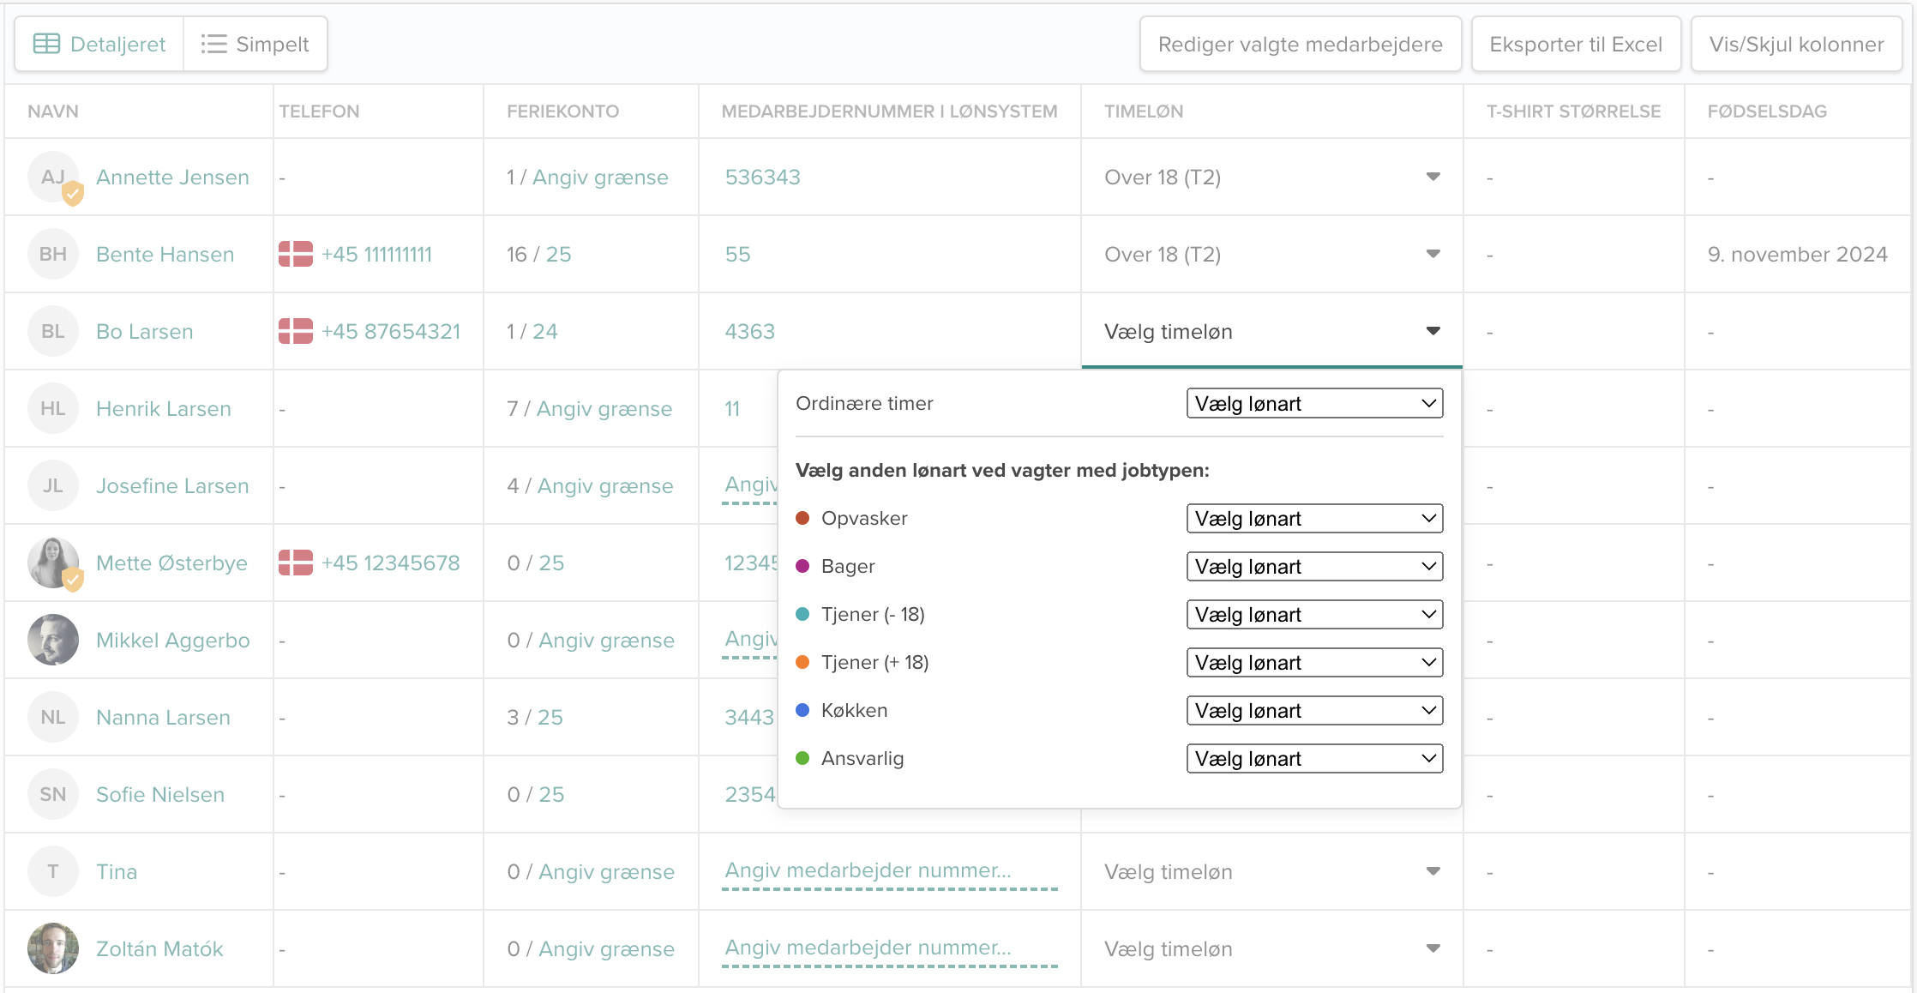Screen dimensions: 1917x993
Task: Switch to the Simpelt list view
Action: coord(255,44)
